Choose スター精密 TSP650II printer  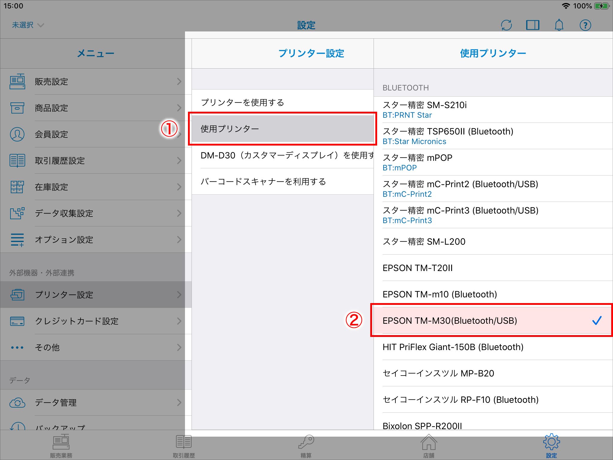493,136
